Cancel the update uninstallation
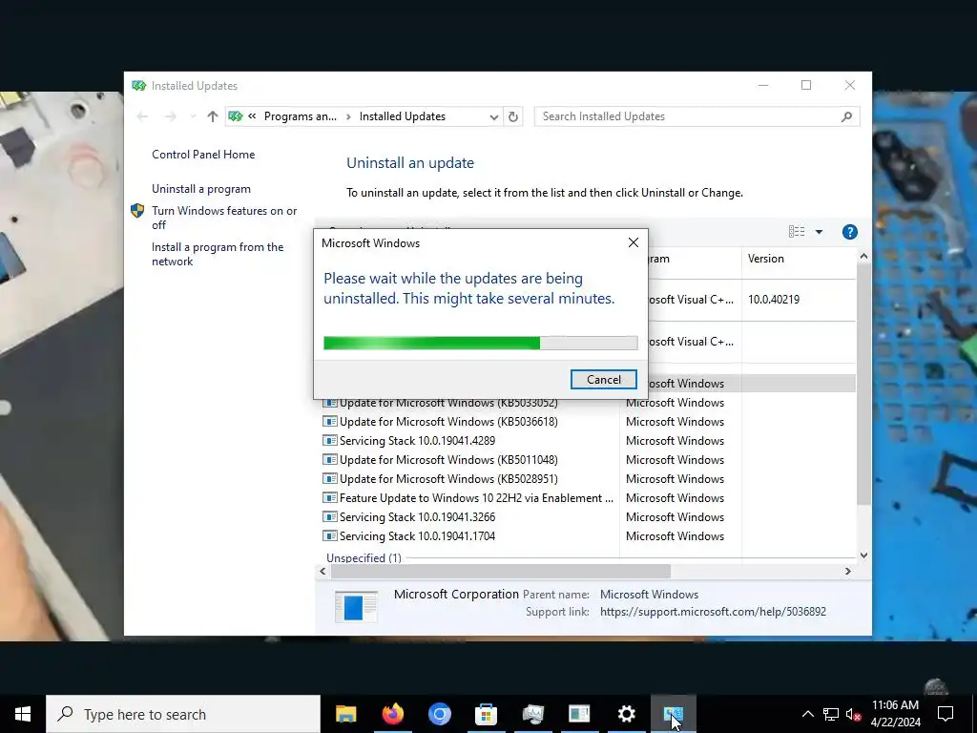 [603, 380]
